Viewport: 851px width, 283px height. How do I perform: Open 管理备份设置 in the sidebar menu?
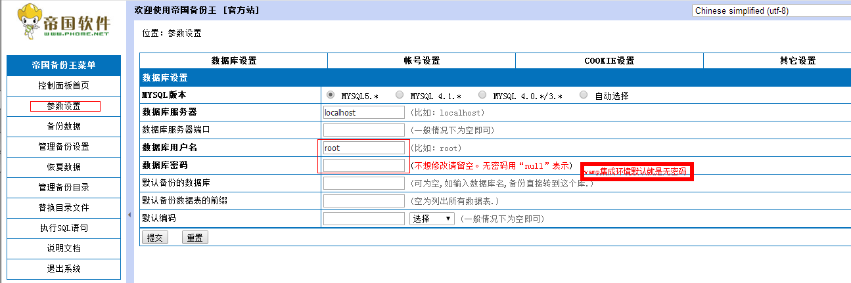click(x=64, y=146)
